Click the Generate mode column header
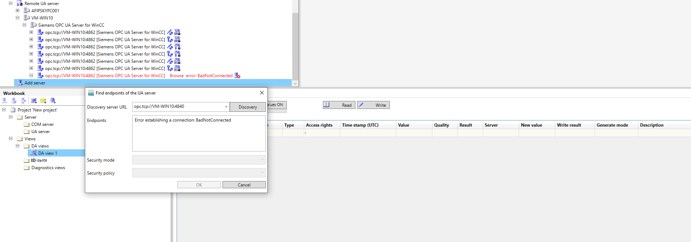691x242 pixels. 616,125
